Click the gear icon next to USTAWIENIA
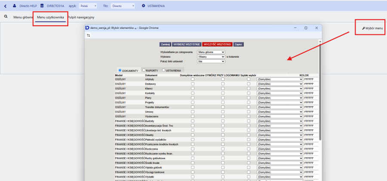 click(143, 6)
